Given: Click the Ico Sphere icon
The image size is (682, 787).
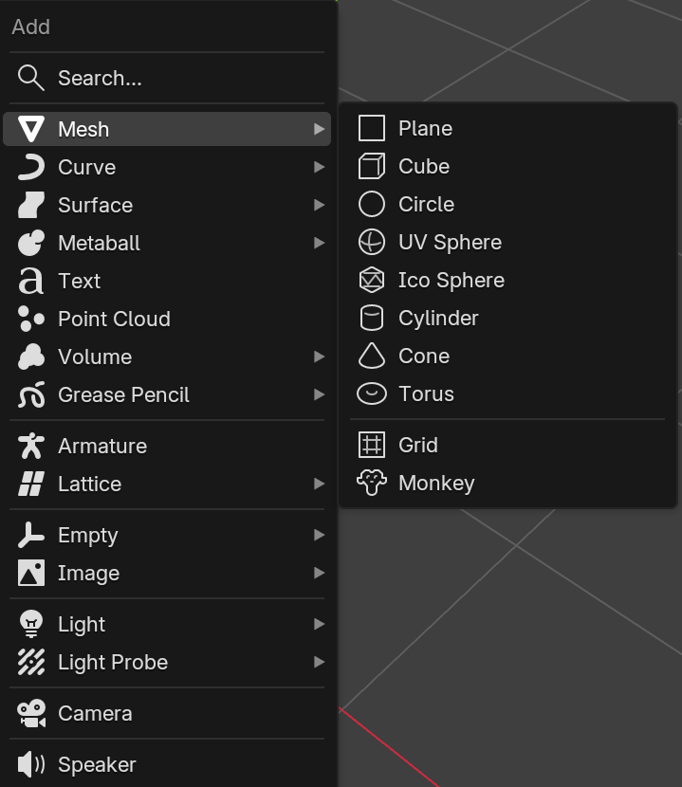Looking at the screenshot, I should (x=372, y=280).
